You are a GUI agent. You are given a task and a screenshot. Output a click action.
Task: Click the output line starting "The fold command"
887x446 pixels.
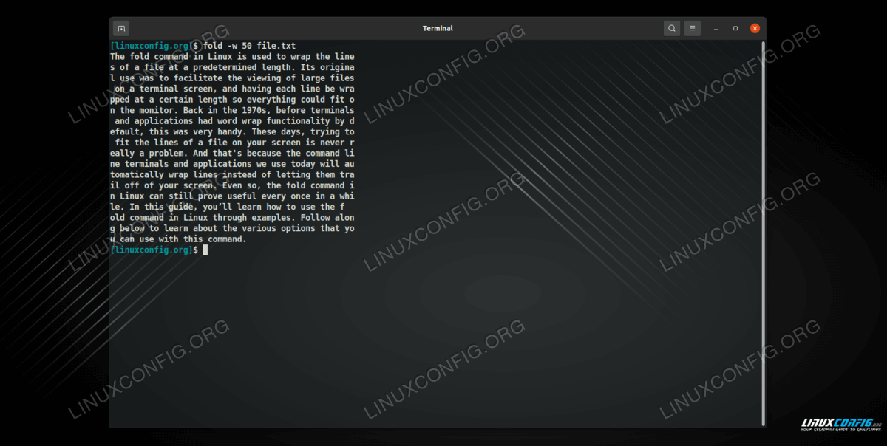tap(232, 57)
